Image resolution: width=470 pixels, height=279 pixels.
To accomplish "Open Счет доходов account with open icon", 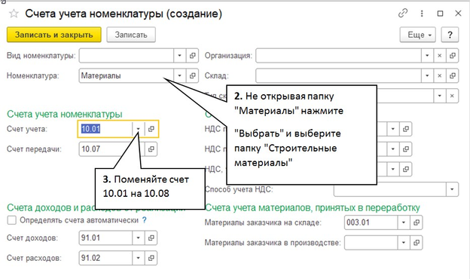I will [151, 238].
